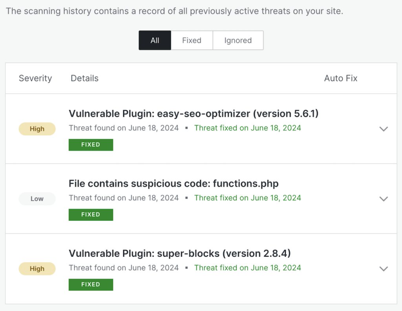Screen dimensions: 402x311
Task: Click threat found date for super-blocks
Action: coord(124,268)
